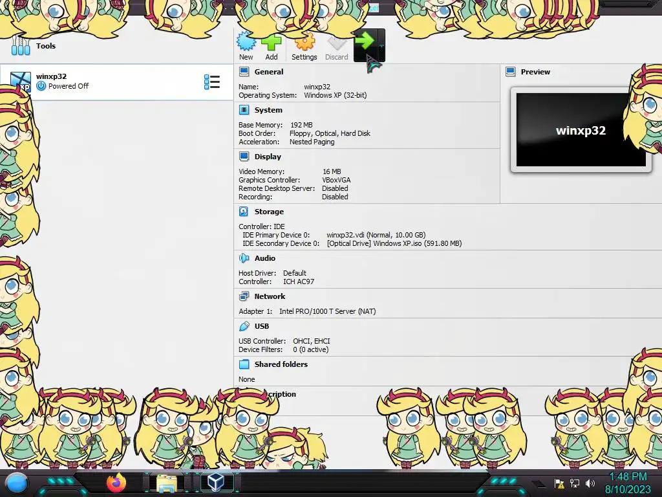Open the Display section header
The image size is (662, 497).
pos(268,157)
